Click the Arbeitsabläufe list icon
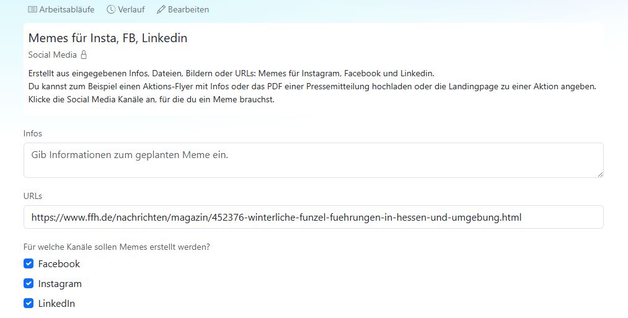628x318 pixels. [x=32, y=10]
